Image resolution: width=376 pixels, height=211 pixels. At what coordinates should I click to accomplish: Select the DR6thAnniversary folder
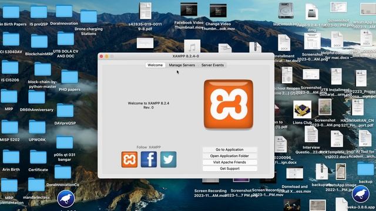[36, 97]
